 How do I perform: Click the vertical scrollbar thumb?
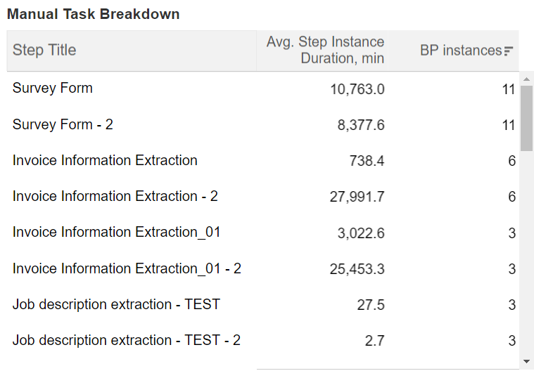526,118
